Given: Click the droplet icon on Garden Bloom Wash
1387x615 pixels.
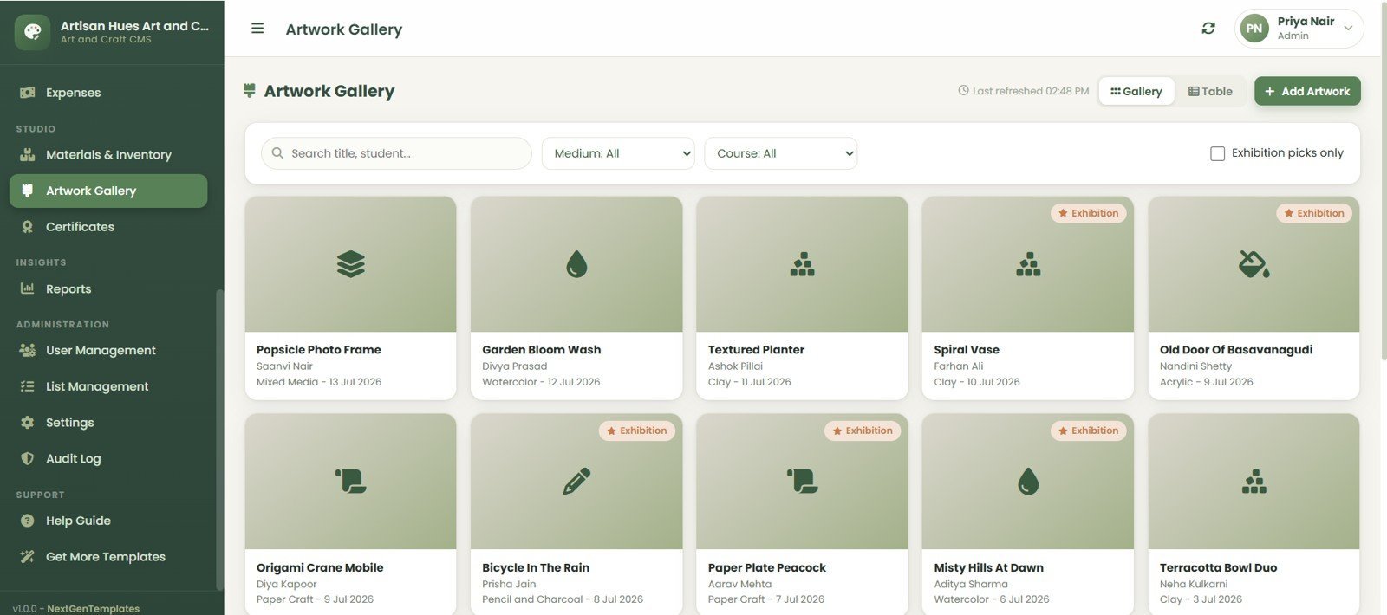Looking at the screenshot, I should coord(576,264).
